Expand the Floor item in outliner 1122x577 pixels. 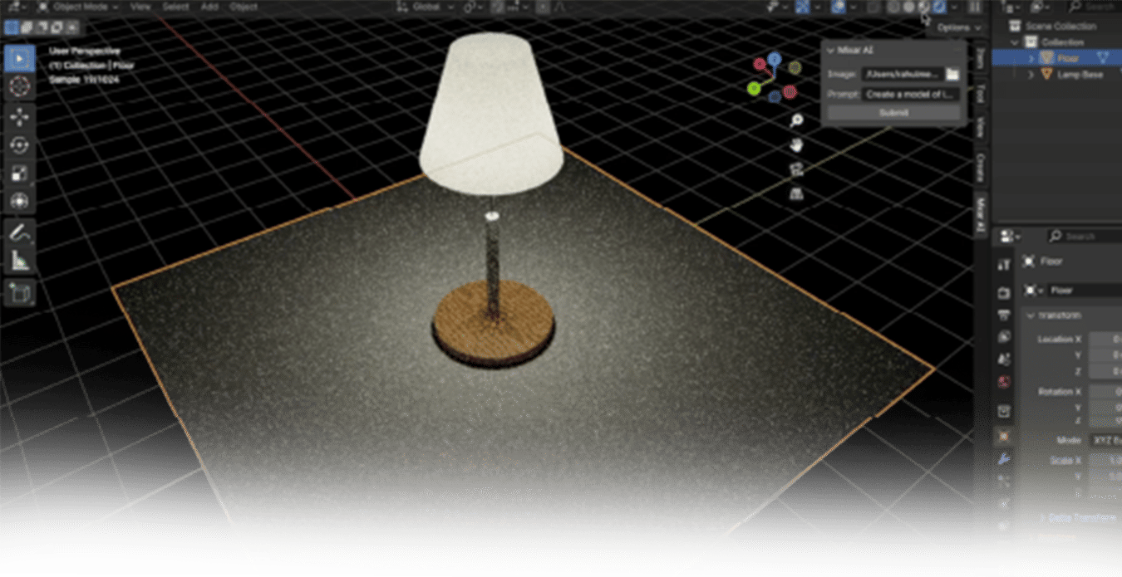(1031, 58)
